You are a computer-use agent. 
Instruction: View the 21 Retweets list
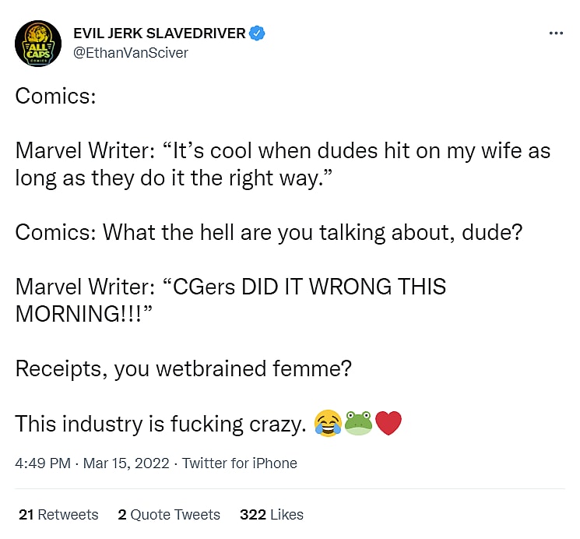coord(58,514)
